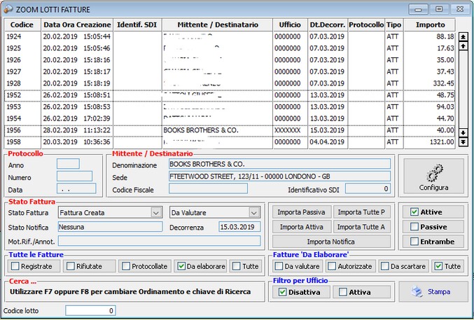Tick the Rifiutate filter
474x320 pixels.
[71, 266]
